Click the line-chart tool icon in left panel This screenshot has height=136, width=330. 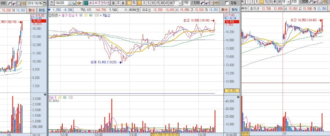click(x=14, y=4)
